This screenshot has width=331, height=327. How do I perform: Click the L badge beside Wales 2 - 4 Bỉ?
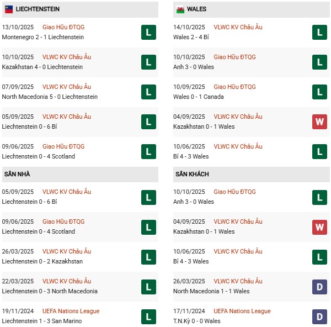point(320,33)
